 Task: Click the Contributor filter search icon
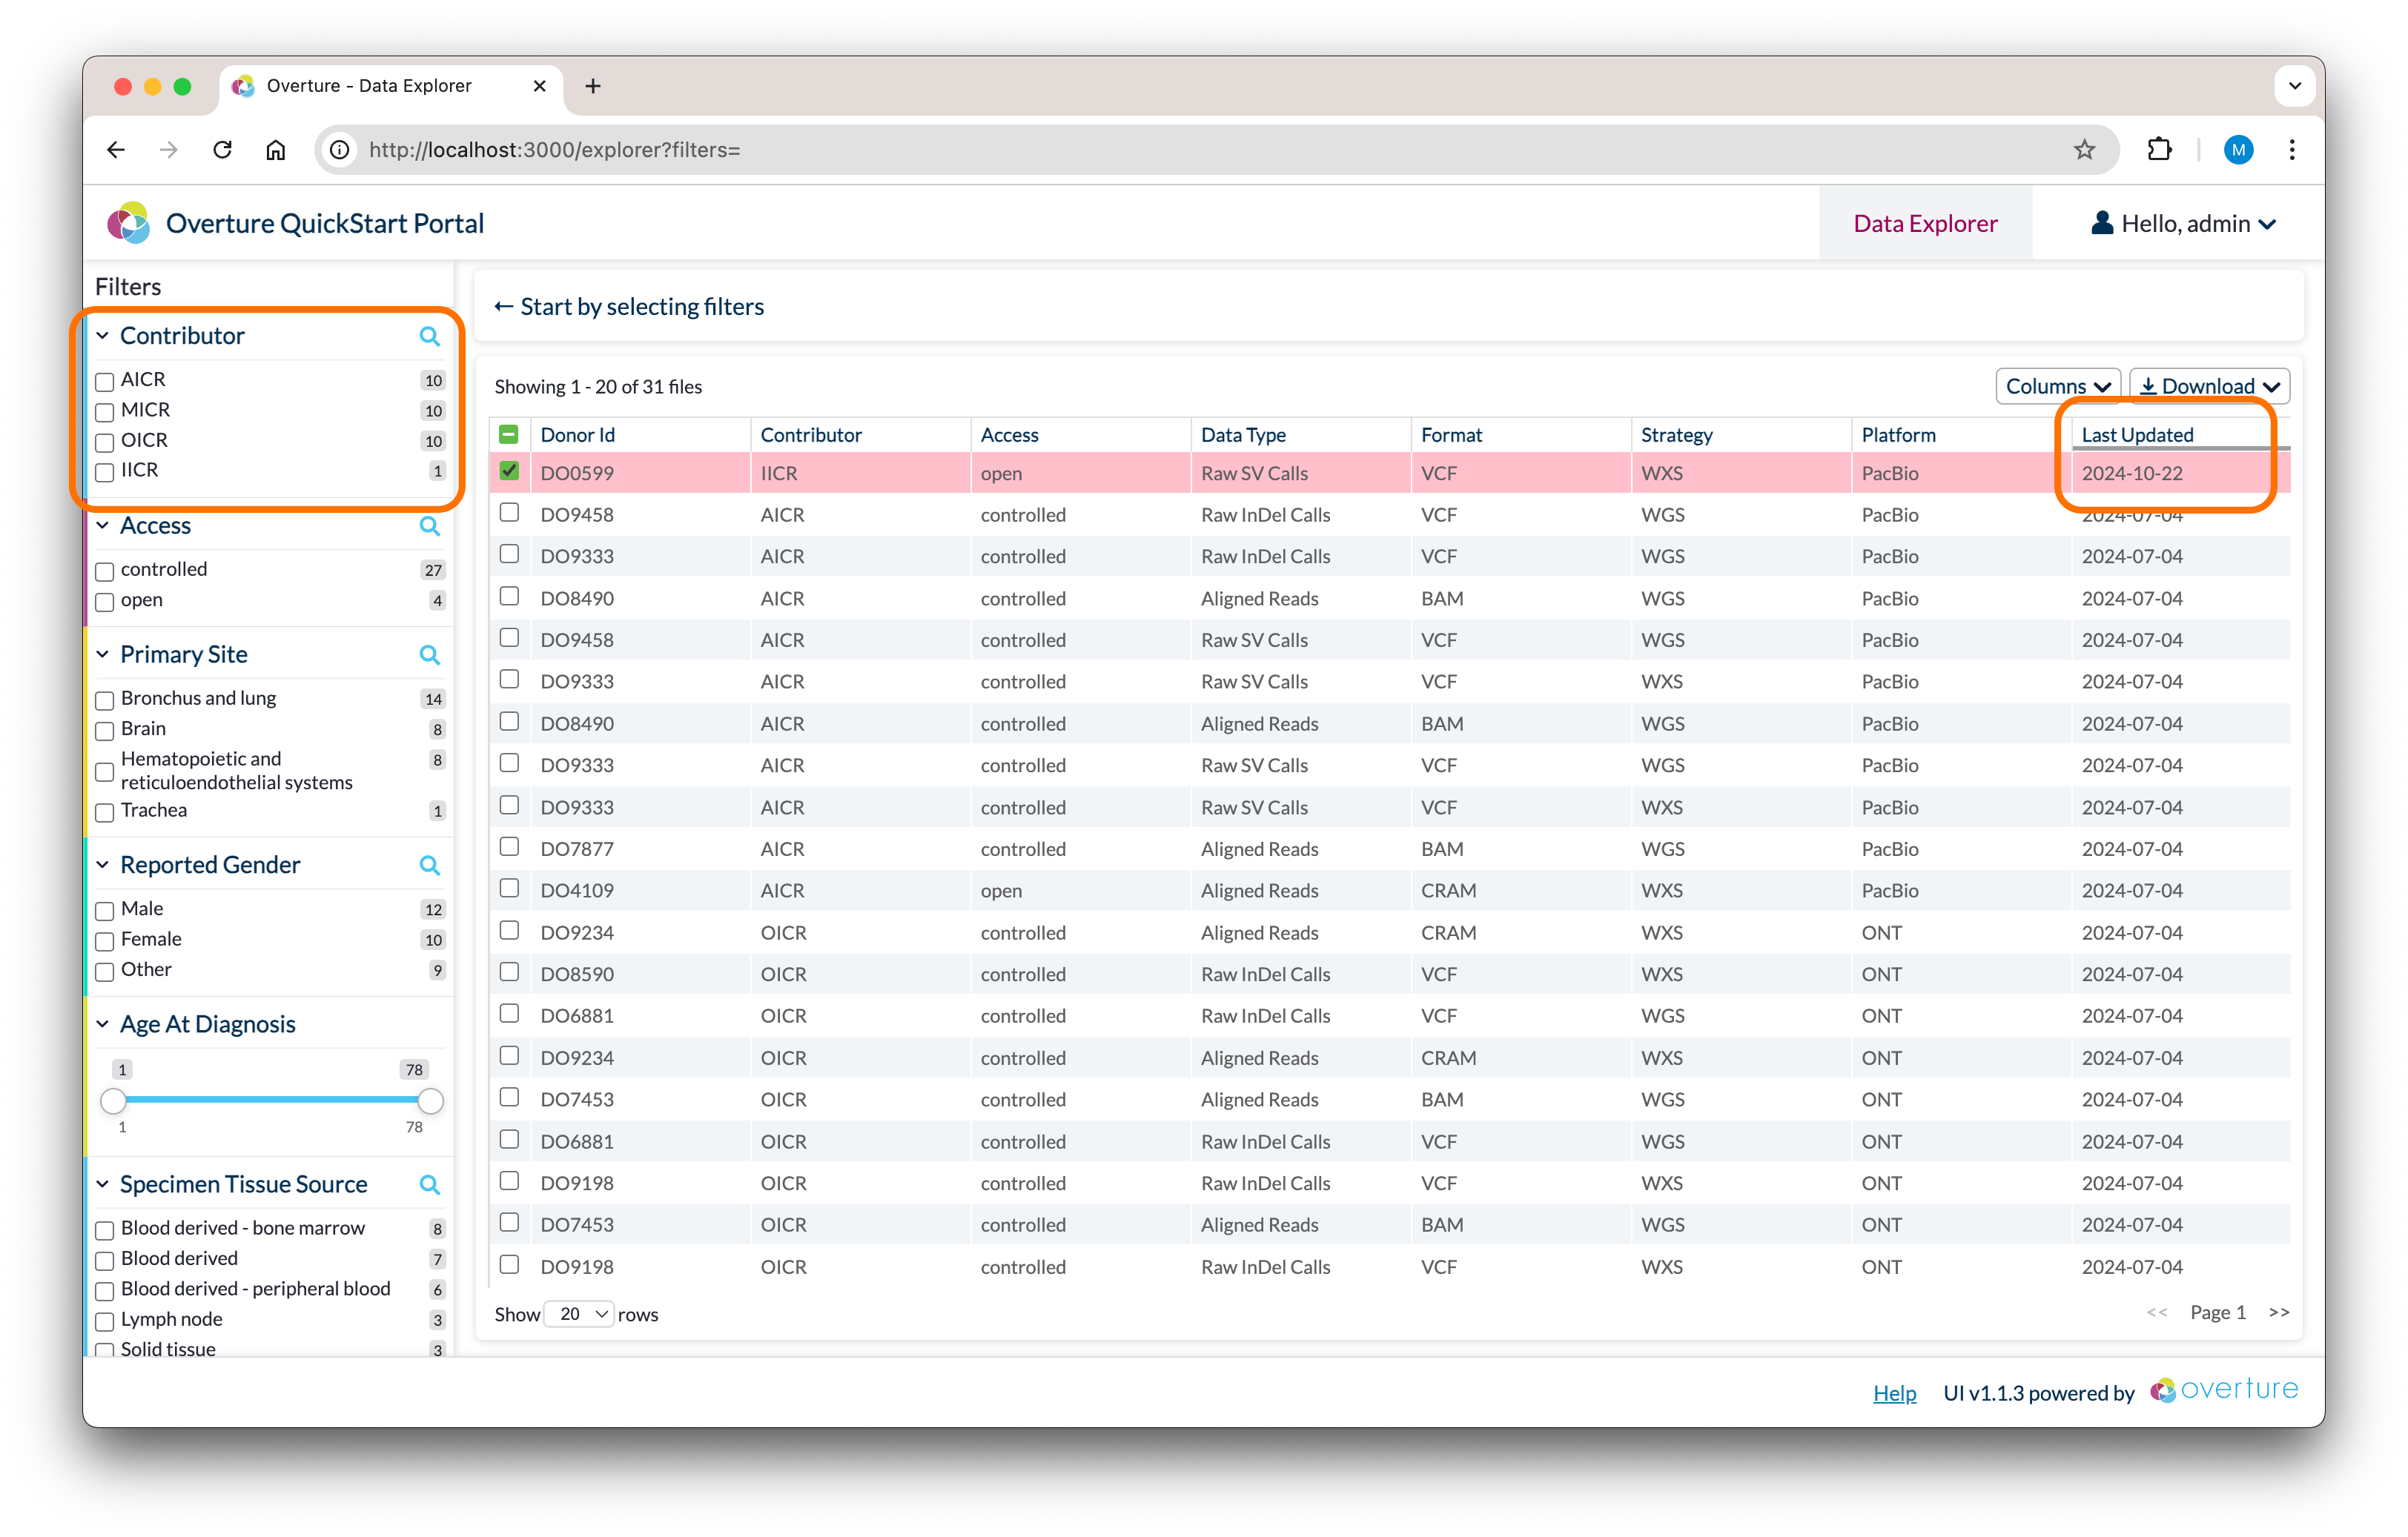429,336
